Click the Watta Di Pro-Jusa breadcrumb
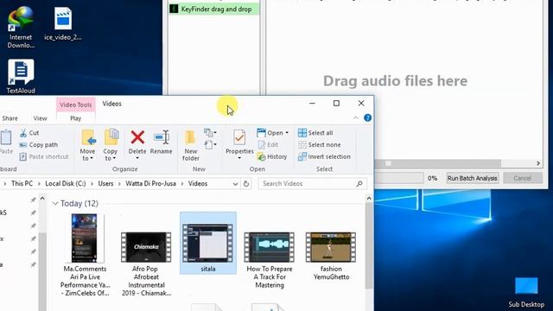Viewport: 553px width, 311px height. pos(150,184)
